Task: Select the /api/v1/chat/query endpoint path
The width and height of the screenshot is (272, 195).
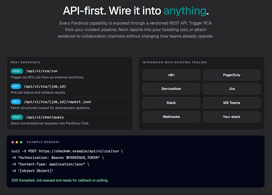Action: coord(45,117)
